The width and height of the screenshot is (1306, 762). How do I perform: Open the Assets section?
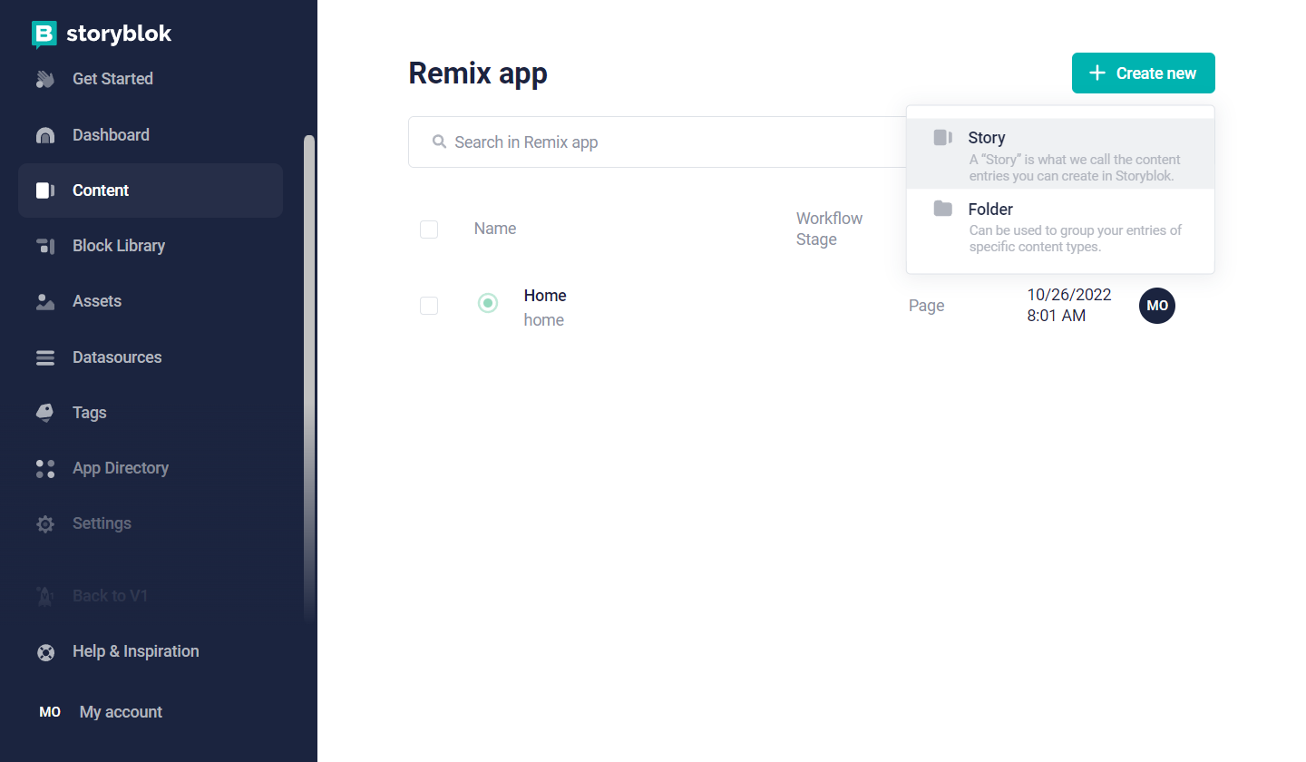coord(151,301)
